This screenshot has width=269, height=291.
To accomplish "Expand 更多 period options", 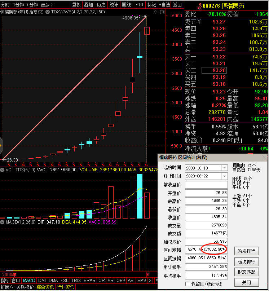I will 47,5.
